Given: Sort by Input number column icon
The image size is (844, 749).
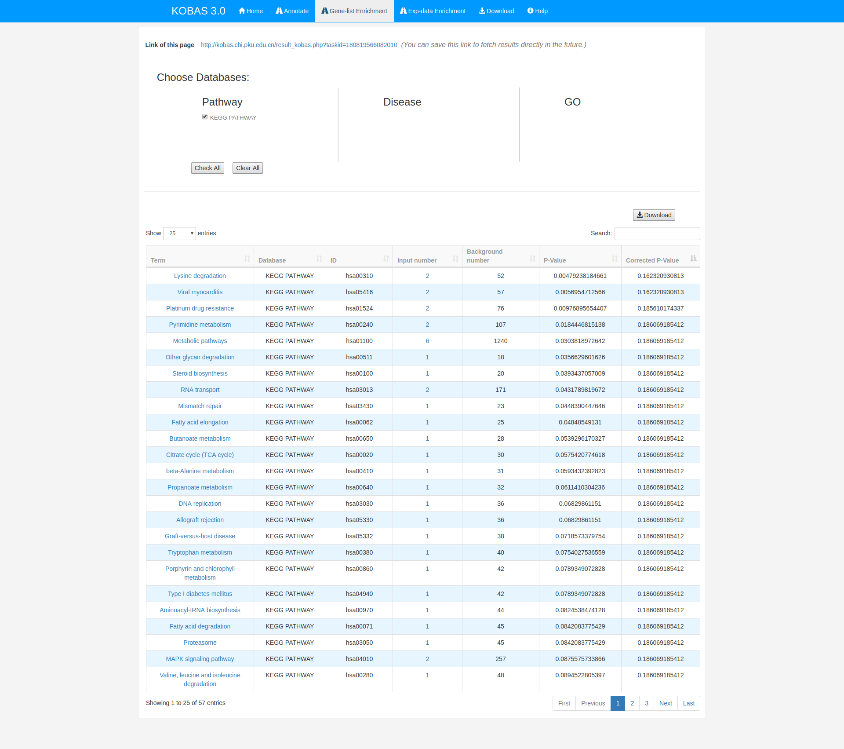Looking at the screenshot, I should coord(455,259).
